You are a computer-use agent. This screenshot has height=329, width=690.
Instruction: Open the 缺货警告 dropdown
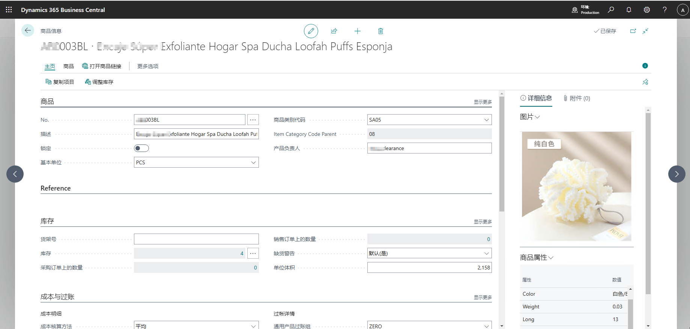(x=486, y=253)
